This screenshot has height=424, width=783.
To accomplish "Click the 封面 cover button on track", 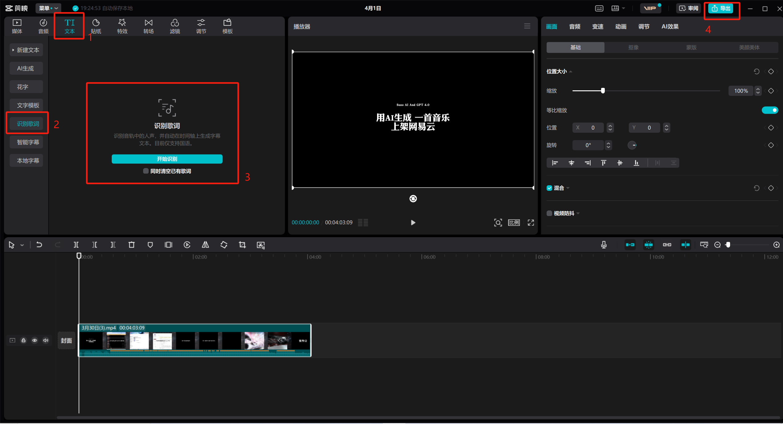I will coord(66,340).
